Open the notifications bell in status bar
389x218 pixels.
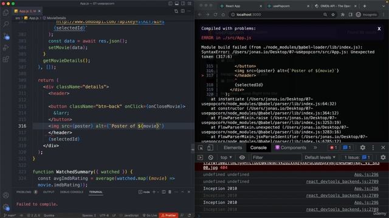click(189, 216)
